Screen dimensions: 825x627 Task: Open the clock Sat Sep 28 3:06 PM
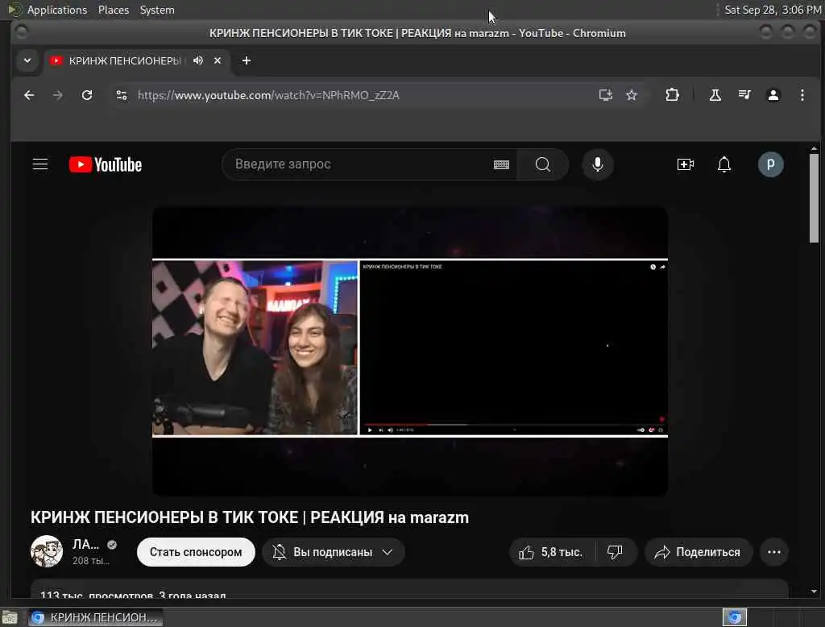pos(772,10)
